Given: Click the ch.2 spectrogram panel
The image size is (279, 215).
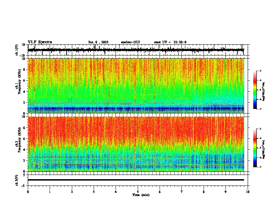Looking at the screenshot, I should (136, 144).
